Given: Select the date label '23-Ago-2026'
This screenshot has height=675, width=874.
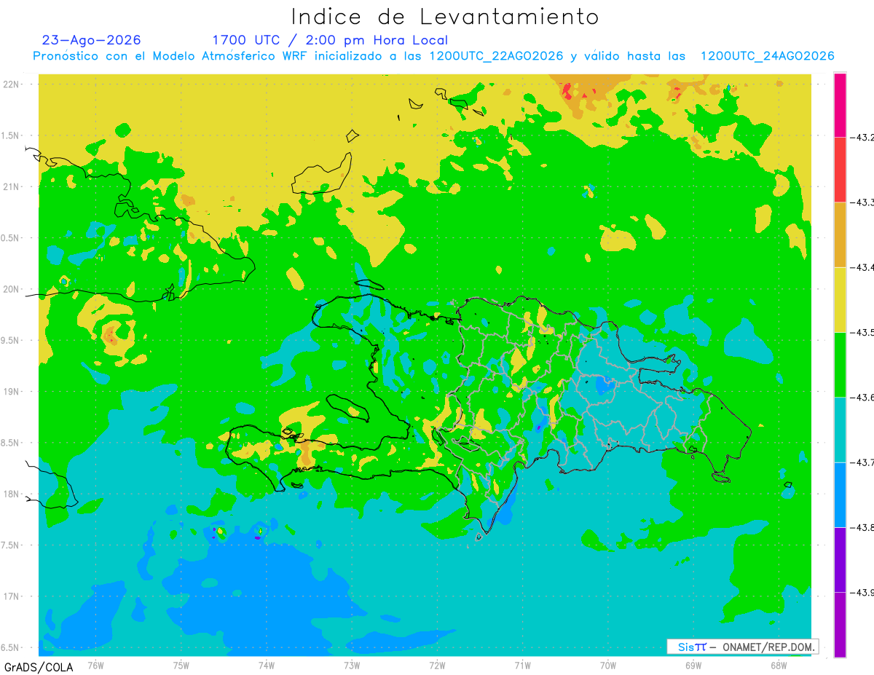Looking at the screenshot, I should pyautogui.click(x=92, y=40).
